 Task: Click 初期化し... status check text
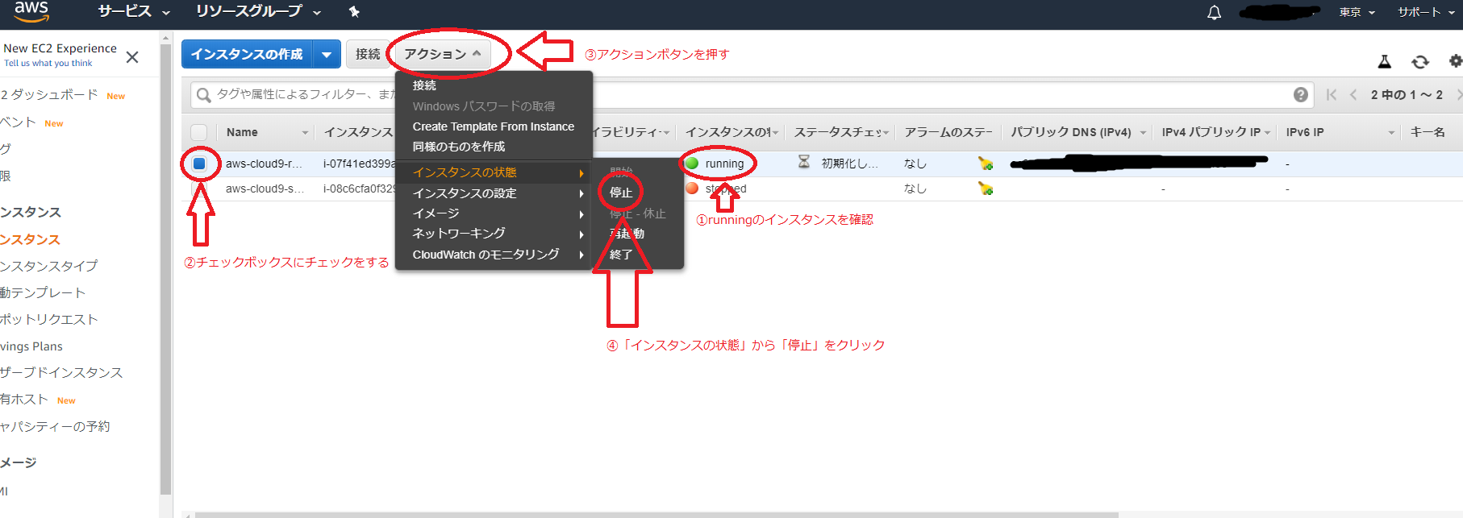tap(850, 164)
